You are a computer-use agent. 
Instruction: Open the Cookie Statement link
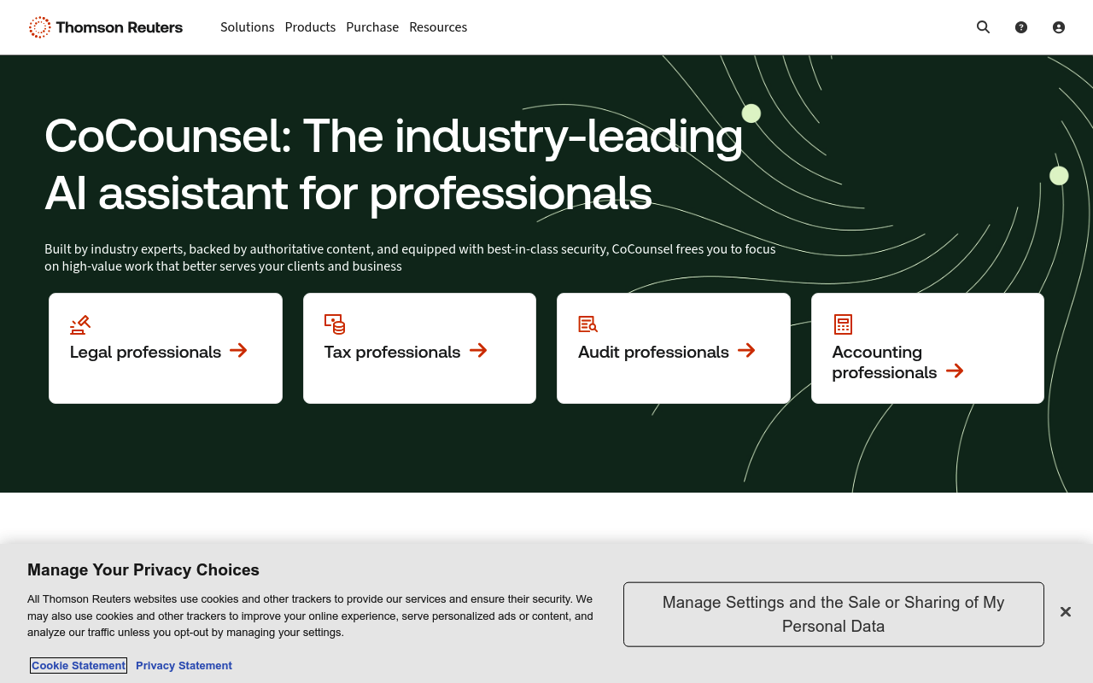click(79, 666)
